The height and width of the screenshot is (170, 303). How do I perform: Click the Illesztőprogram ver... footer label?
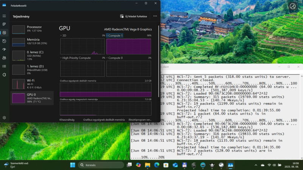[x=140, y=120]
